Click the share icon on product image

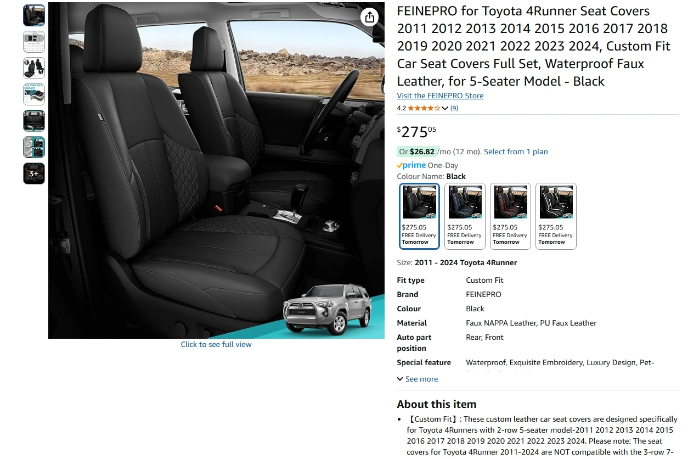click(x=370, y=17)
